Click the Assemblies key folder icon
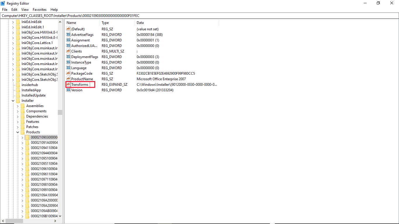Viewport: 399px width, 224px height. [x=23, y=106]
